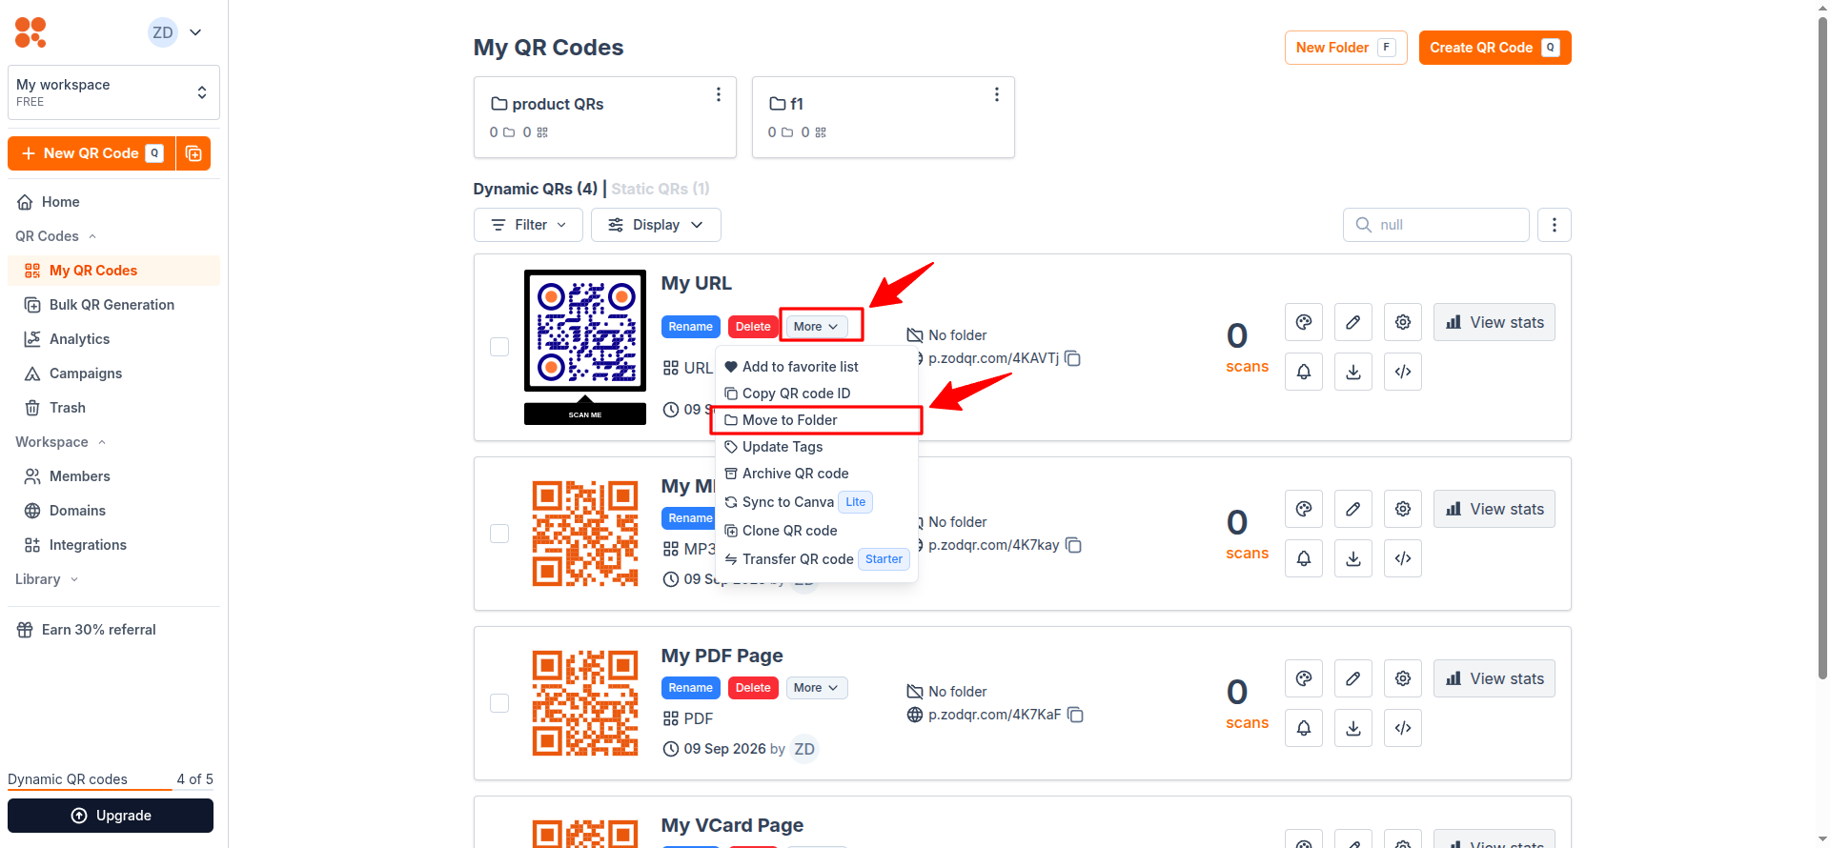The height and width of the screenshot is (848, 1830).
Task: Delete the My URL QR code
Action: pos(753,327)
